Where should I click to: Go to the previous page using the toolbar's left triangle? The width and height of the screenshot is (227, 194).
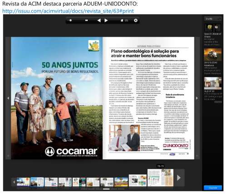[x=99, y=20]
